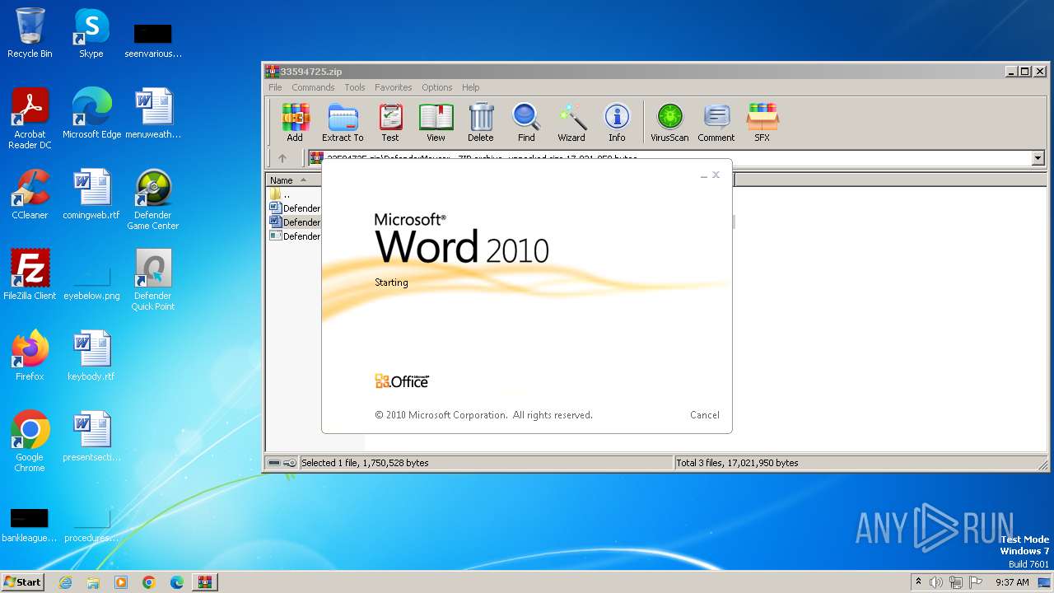
Task: Select the FileZilla Client desktop icon
Action: (x=30, y=275)
